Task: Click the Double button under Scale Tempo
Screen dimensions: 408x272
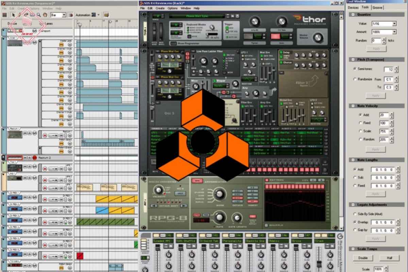Action: [x=363, y=258]
